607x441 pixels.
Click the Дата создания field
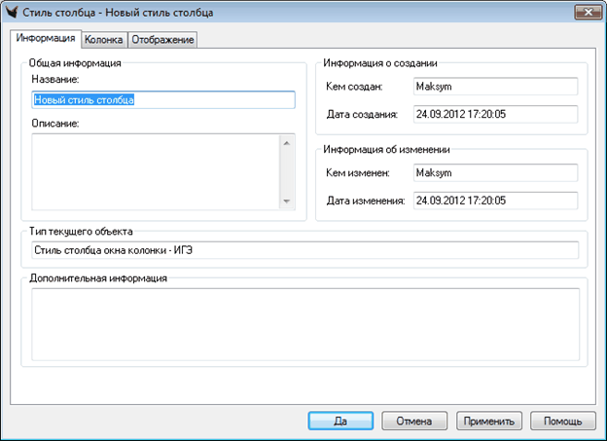tap(493, 114)
